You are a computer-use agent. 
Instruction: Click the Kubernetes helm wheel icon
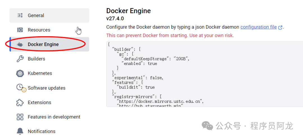20,73
